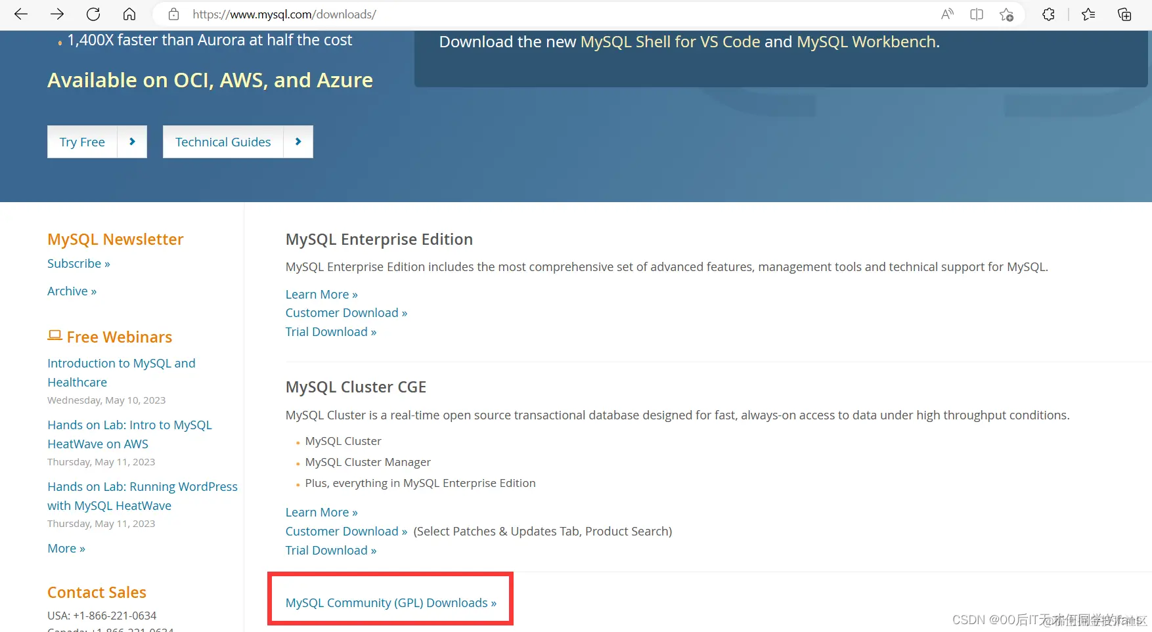Click the arrow beside Try Free
1152x632 pixels.
click(132, 142)
